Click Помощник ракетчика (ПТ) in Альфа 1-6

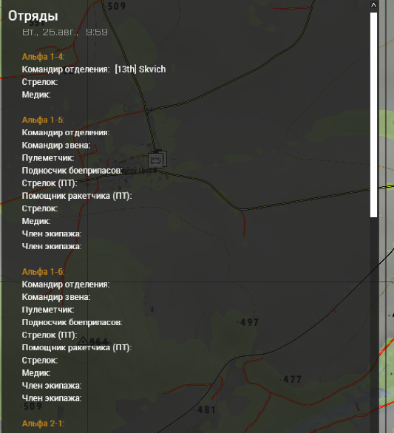tap(77, 347)
